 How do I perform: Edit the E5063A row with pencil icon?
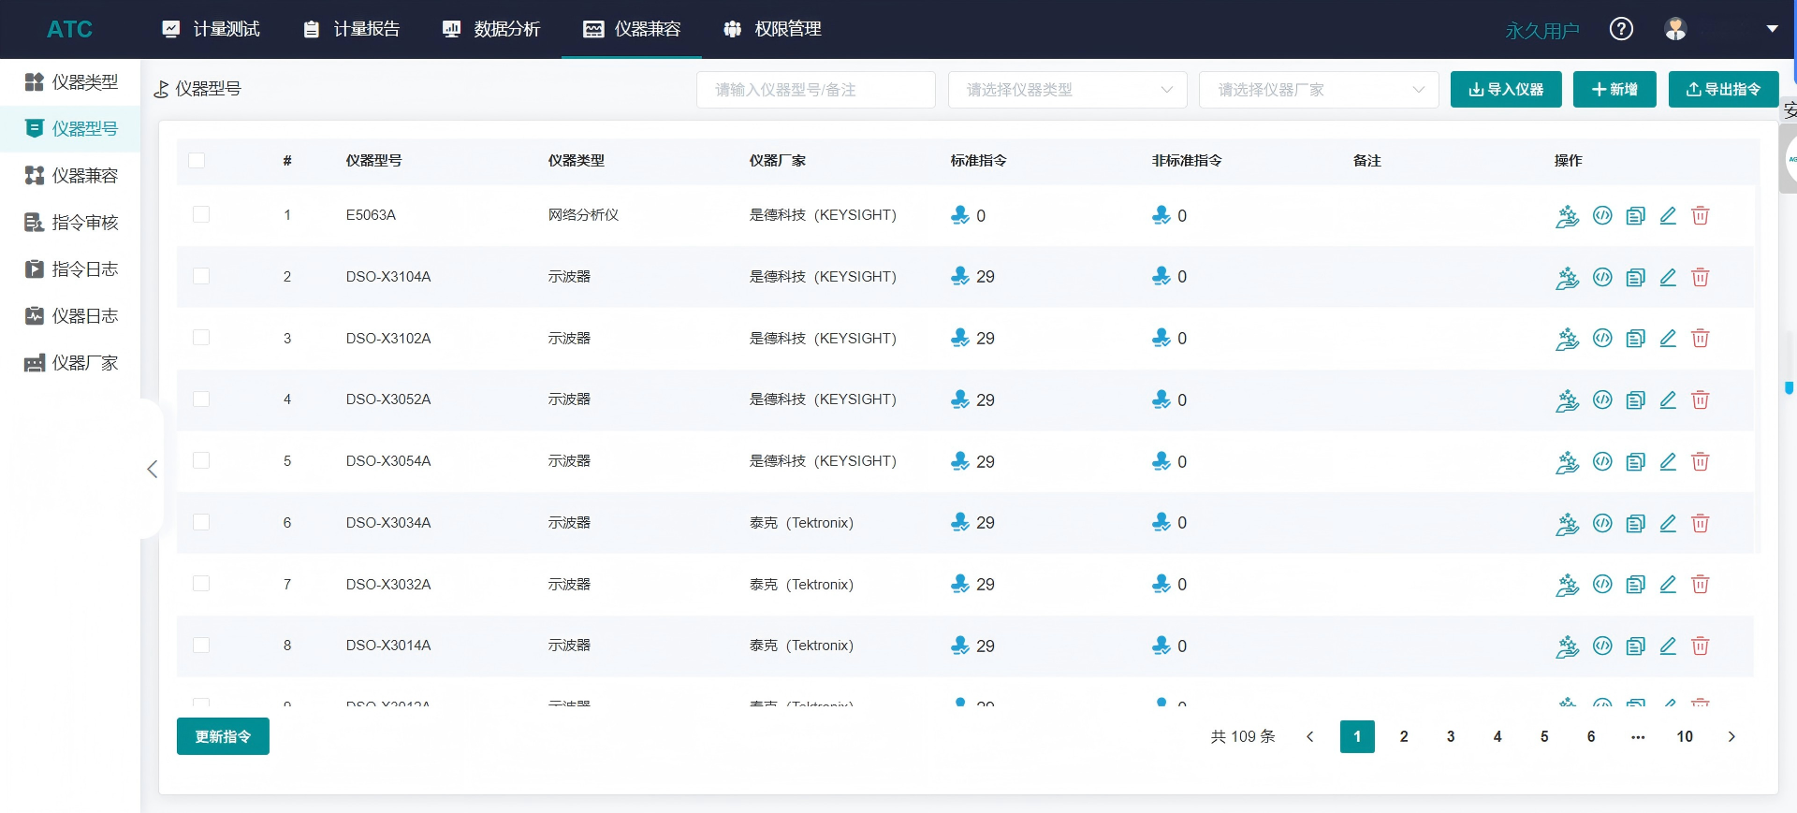pos(1668,215)
